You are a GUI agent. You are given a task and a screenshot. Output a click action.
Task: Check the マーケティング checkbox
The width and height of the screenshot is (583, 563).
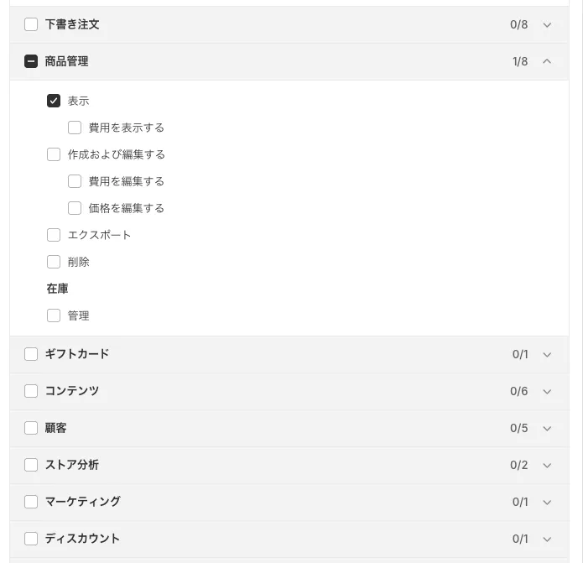coord(31,502)
